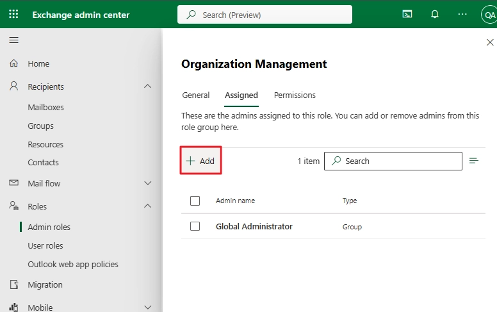
Task: Switch to the General tab
Action: click(x=196, y=95)
